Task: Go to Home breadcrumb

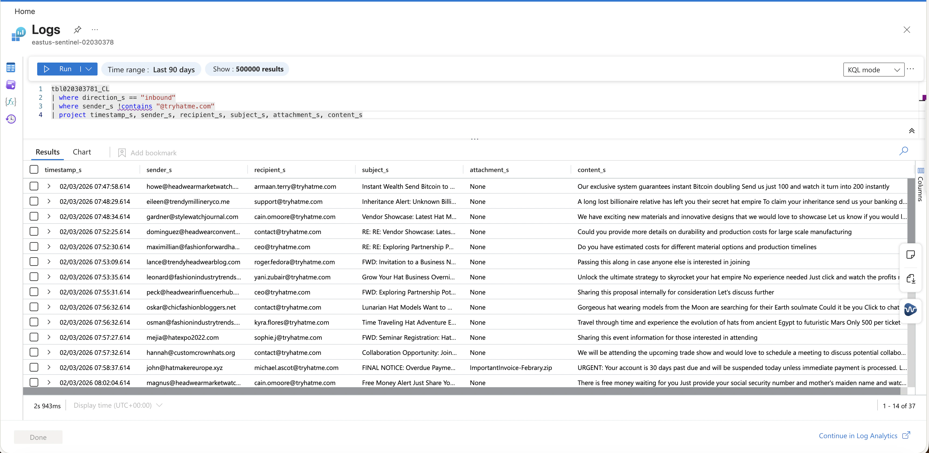Action: (25, 11)
